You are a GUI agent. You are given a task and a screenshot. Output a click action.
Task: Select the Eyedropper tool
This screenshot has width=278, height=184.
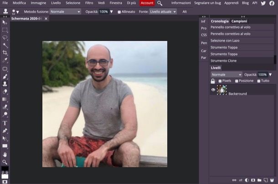point(5,60)
